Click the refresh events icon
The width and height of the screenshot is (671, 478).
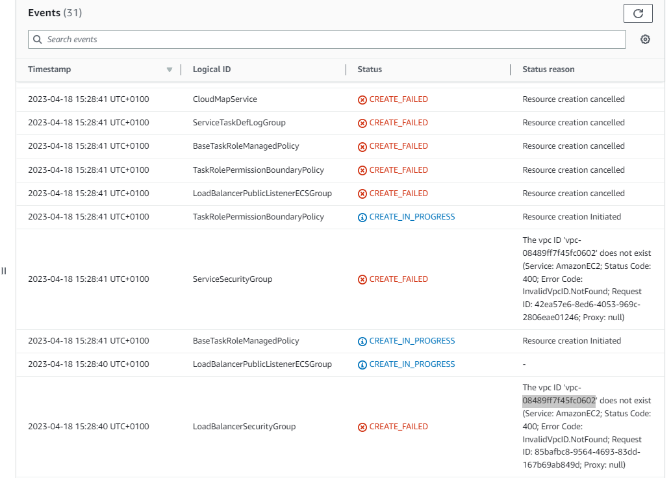tap(637, 13)
